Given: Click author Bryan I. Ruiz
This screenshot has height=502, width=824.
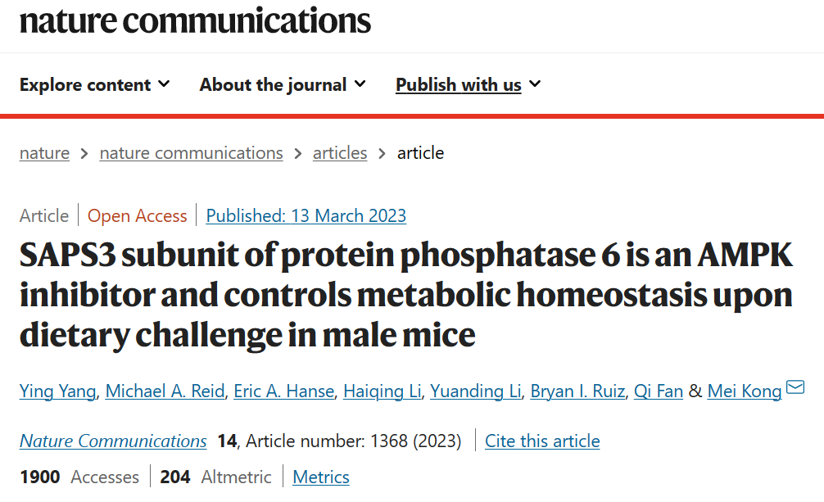Looking at the screenshot, I should [577, 391].
